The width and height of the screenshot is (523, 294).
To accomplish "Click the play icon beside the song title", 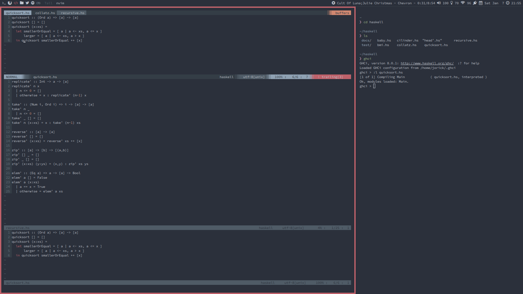I will tap(333, 3).
